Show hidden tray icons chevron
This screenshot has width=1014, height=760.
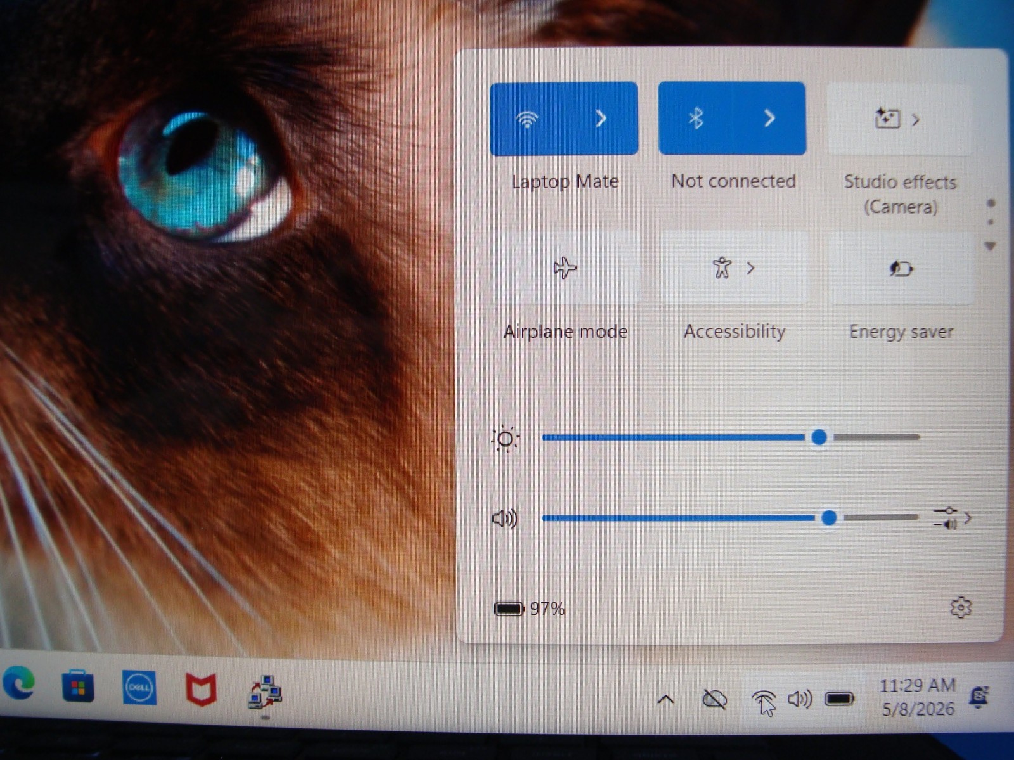[x=665, y=700]
